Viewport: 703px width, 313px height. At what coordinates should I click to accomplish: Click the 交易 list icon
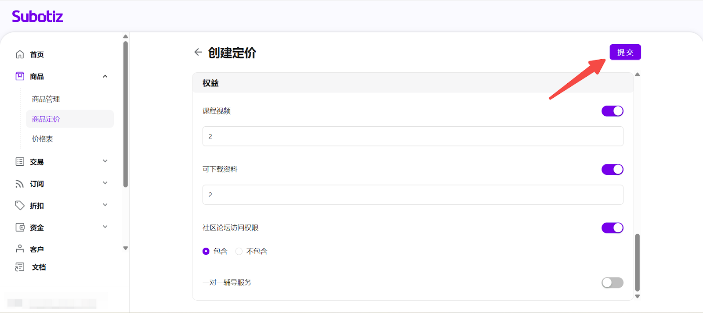tap(20, 162)
